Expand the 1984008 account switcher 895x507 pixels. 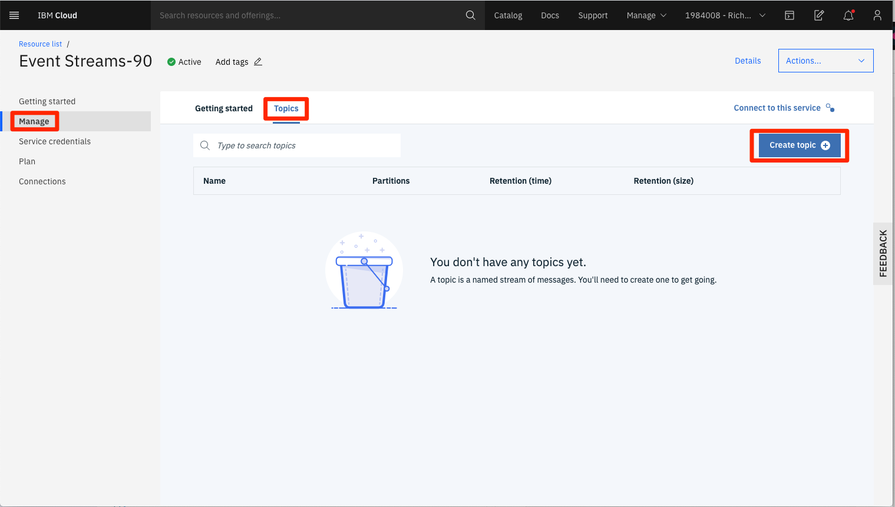coord(725,15)
